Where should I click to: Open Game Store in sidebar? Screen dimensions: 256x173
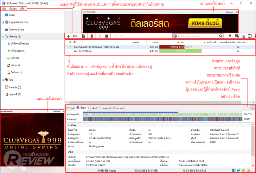[17, 29]
